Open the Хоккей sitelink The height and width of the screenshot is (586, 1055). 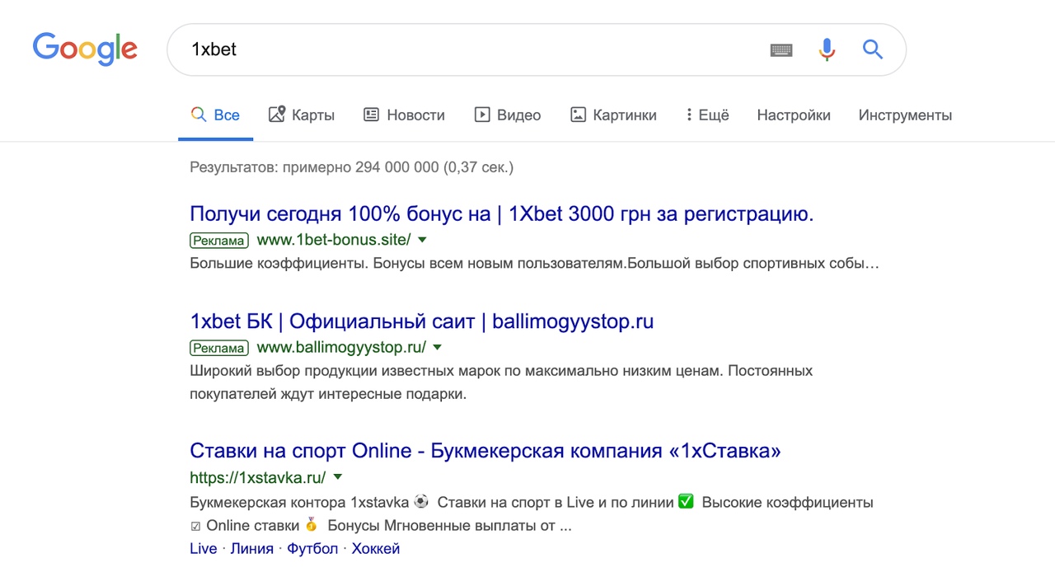tap(376, 549)
